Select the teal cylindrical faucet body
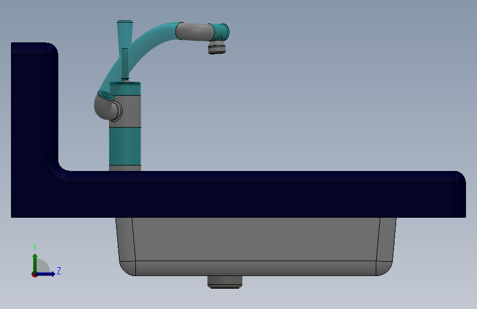The height and width of the screenshot is (309, 477). pyautogui.click(x=125, y=147)
